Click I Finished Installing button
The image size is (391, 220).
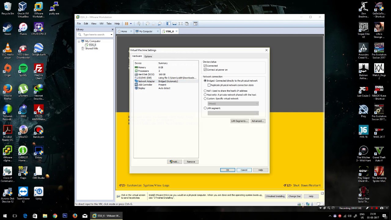(x=275, y=196)
